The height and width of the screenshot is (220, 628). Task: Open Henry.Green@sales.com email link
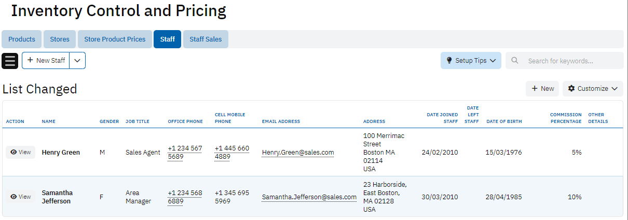pyautogui.click(x=298, y=153)
